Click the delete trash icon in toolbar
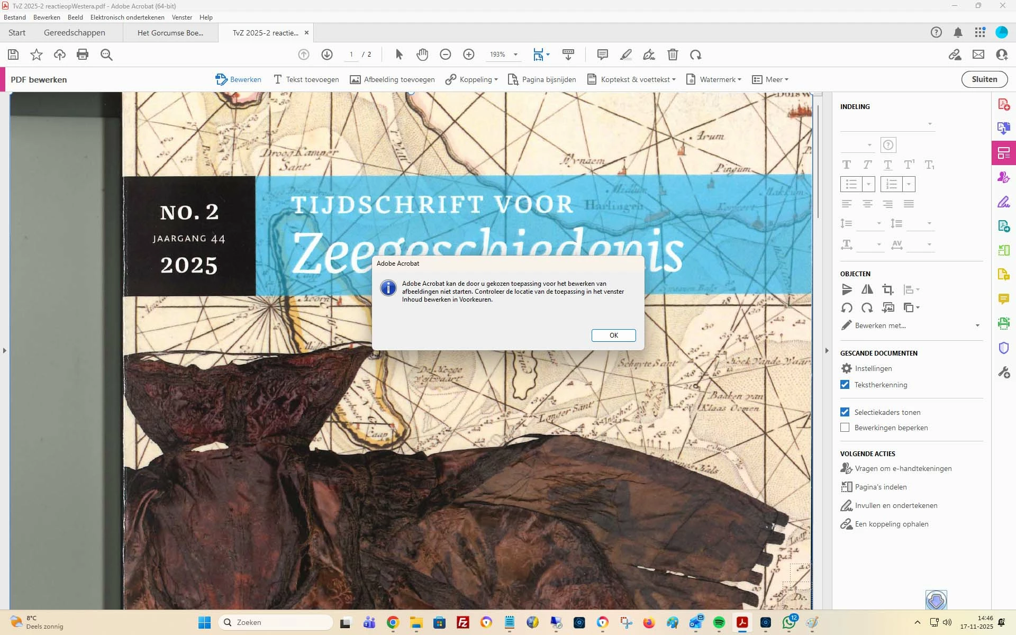 pos(672,55)
